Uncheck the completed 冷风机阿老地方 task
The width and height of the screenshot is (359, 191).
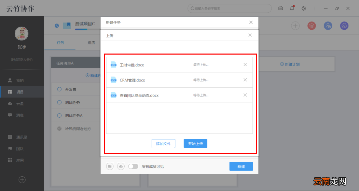pos(59,129)
